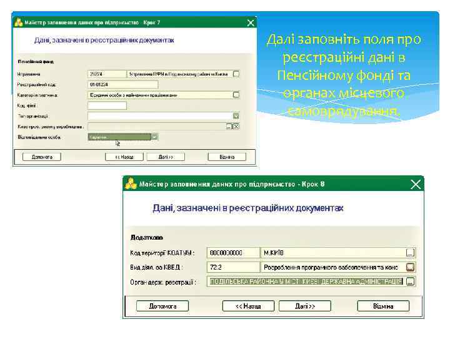Clear the Клас проф. ризику field with X

[236, 126]
